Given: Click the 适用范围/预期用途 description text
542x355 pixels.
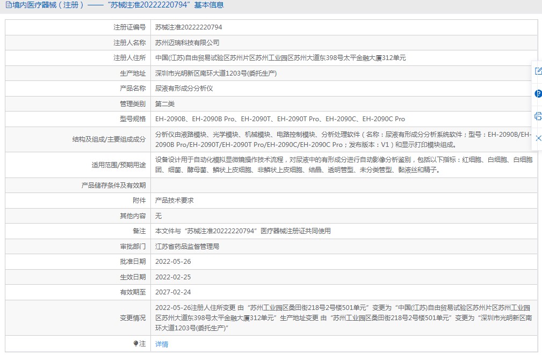Looking at the screenshot, I should point(344,165).
